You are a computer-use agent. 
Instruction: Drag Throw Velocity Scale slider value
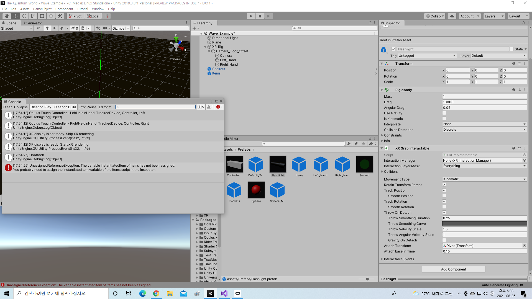pos(484,229)
